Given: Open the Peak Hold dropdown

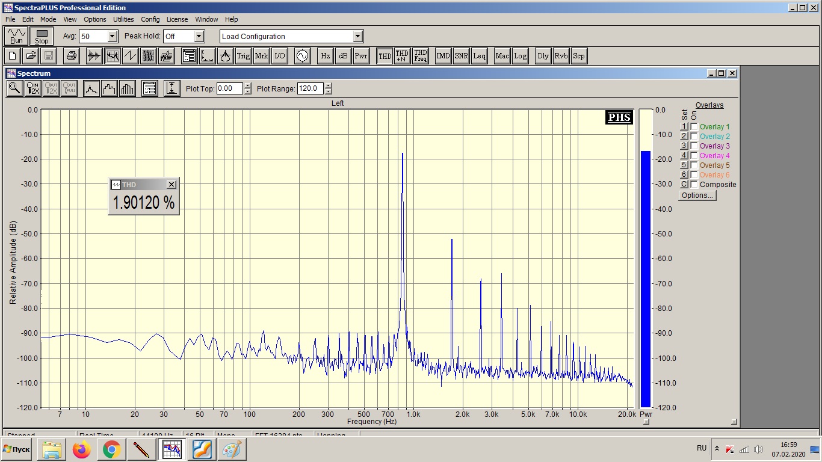Looking at the screenshot, I should coord(200,36).
